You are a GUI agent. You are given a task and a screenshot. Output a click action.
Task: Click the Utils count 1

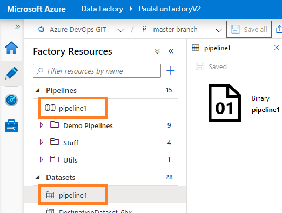[x=169, y=160]
